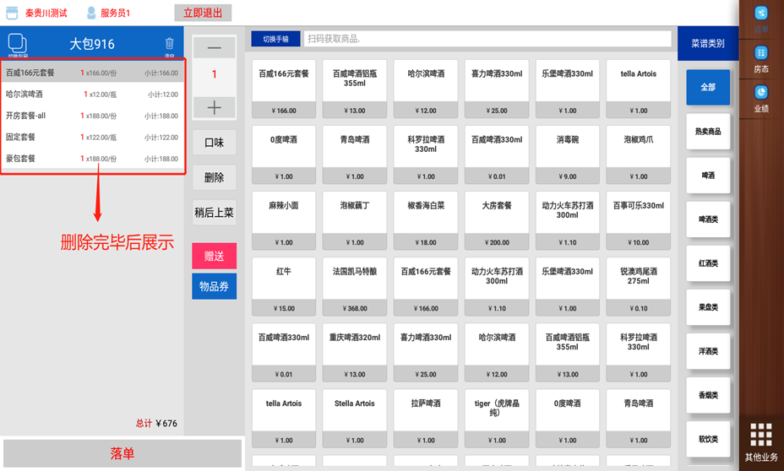Select order line 开房套餐-all
The height and width of the screenshot is (471, 784).
92,116
